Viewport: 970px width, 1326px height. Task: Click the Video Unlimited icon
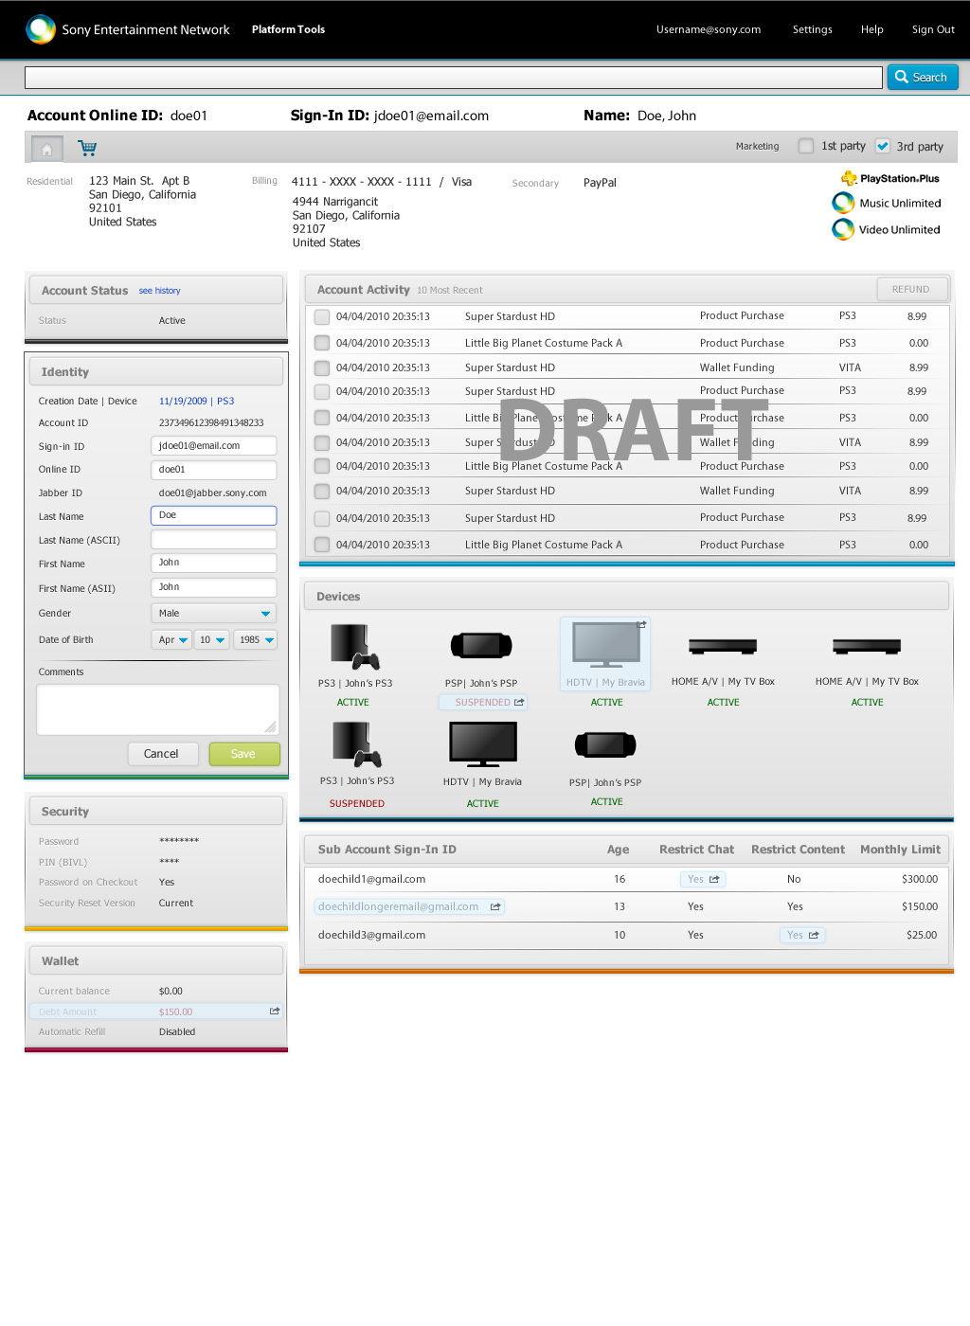pyautogui.click(x=843, y=229)
